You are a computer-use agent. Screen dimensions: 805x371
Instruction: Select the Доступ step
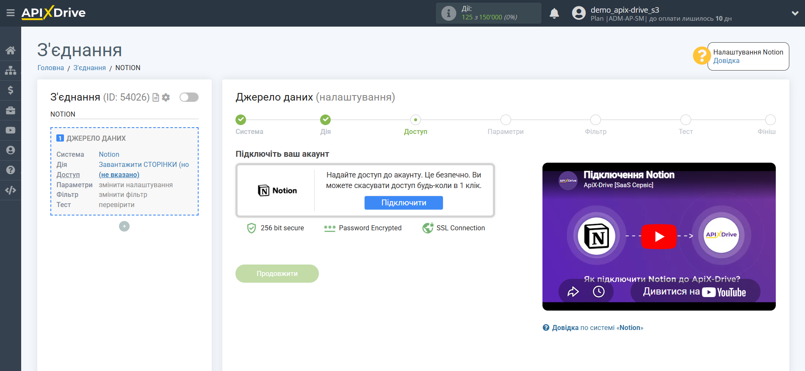(415, 120)
